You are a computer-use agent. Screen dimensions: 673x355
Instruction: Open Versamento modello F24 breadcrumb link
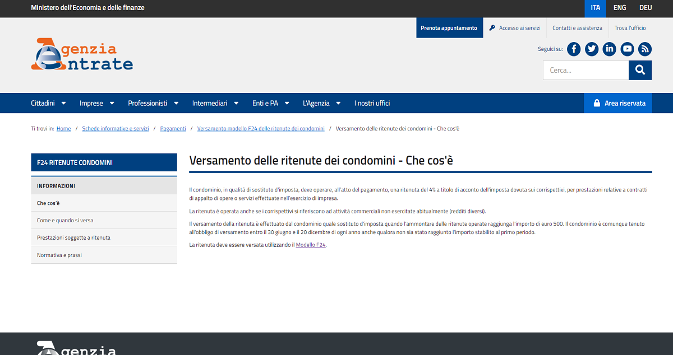(x=261, y=129)
